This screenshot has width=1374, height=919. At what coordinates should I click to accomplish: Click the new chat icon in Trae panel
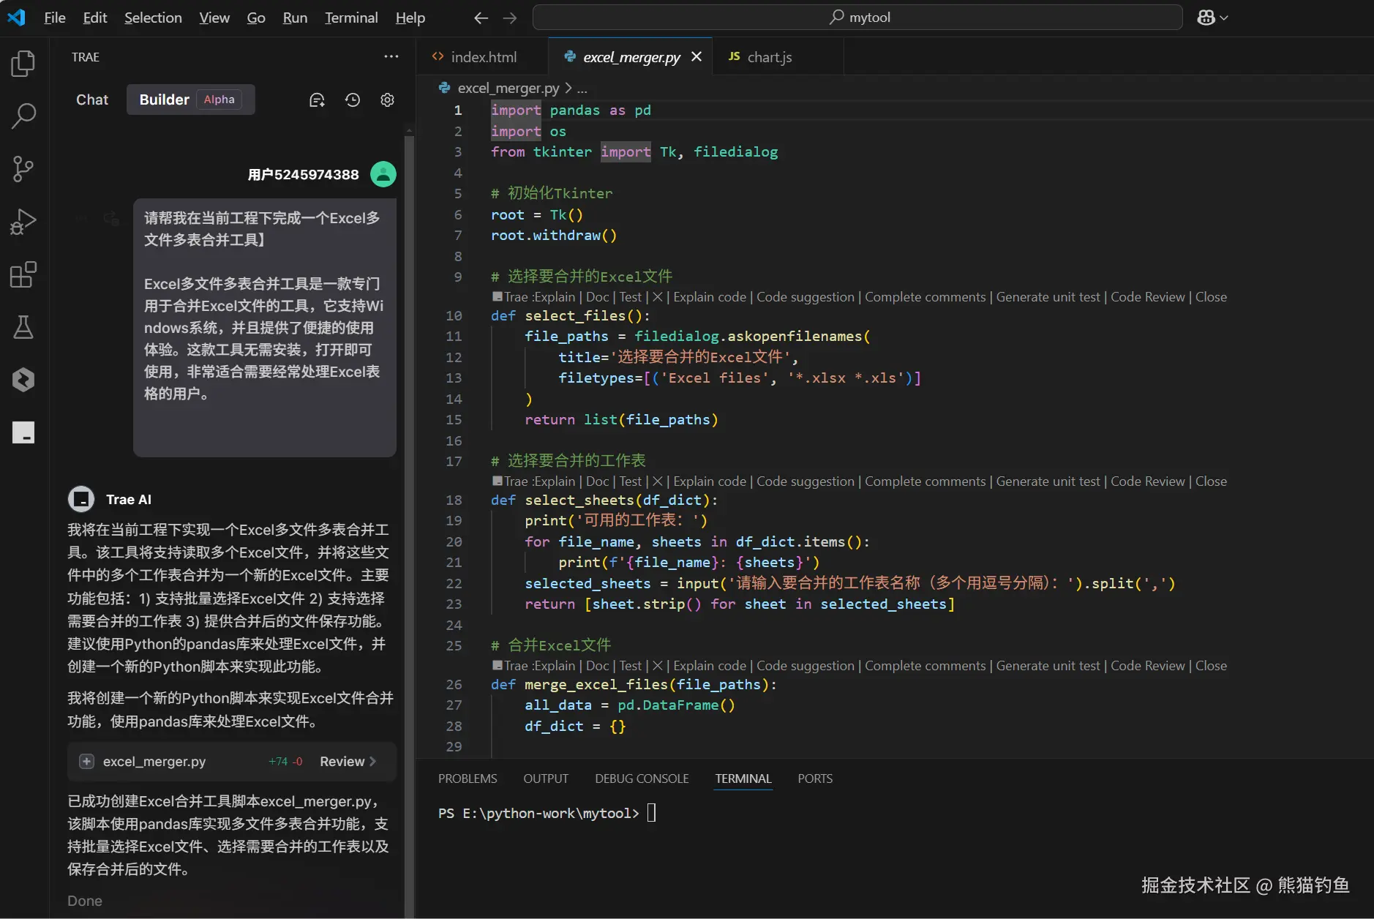tap(317, 100)
